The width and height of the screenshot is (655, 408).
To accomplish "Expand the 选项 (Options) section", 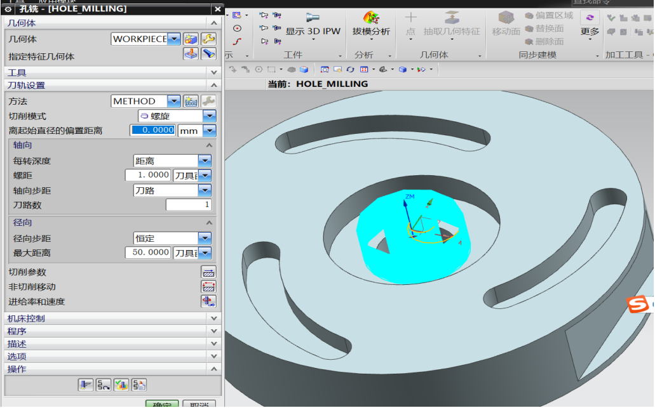I will [214, 356].
